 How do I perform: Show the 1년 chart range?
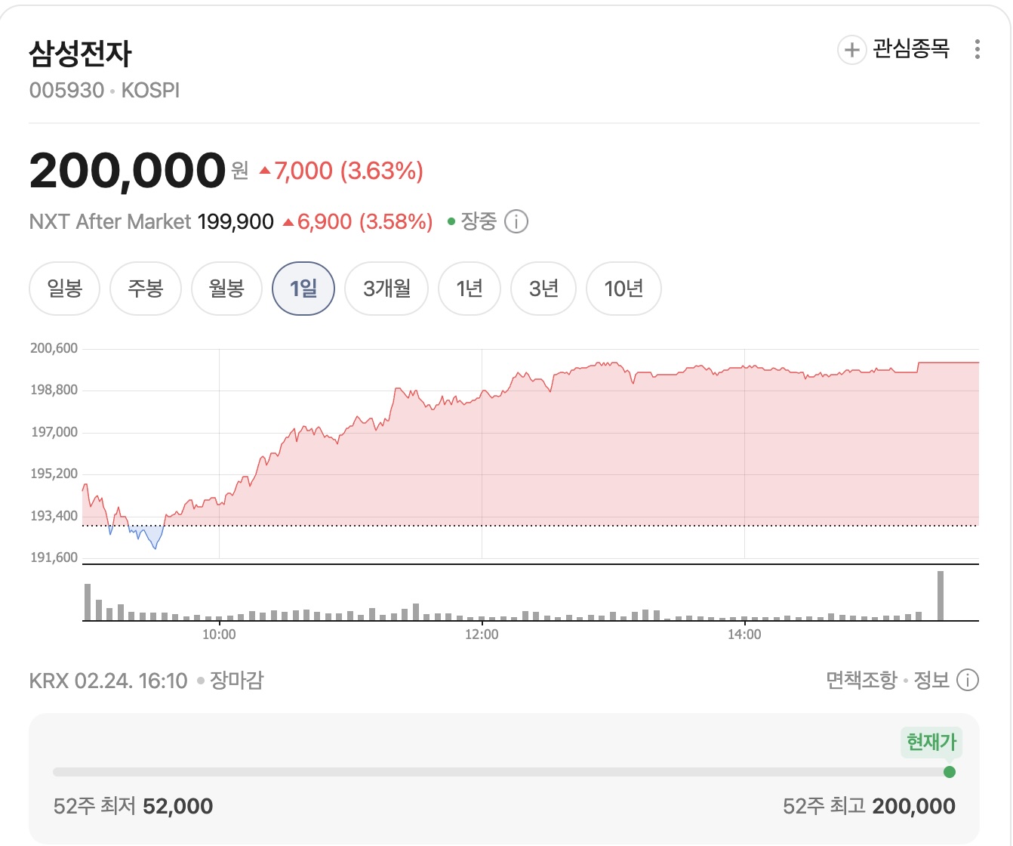pyautogui.click(x=469, y=289)
